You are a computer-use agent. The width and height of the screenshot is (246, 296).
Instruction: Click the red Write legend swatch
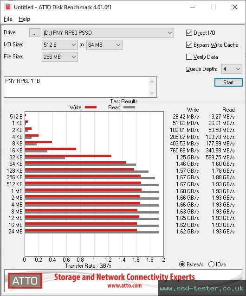91,107
